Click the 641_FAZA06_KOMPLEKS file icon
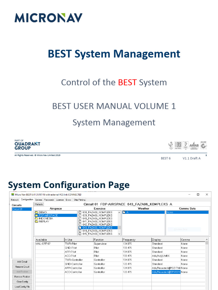This screenshot has width=218, height=290. [80, 221]
